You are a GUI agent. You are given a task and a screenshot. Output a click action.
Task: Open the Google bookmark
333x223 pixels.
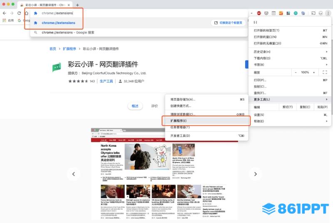pyautogui.click(x=24, y=20)
